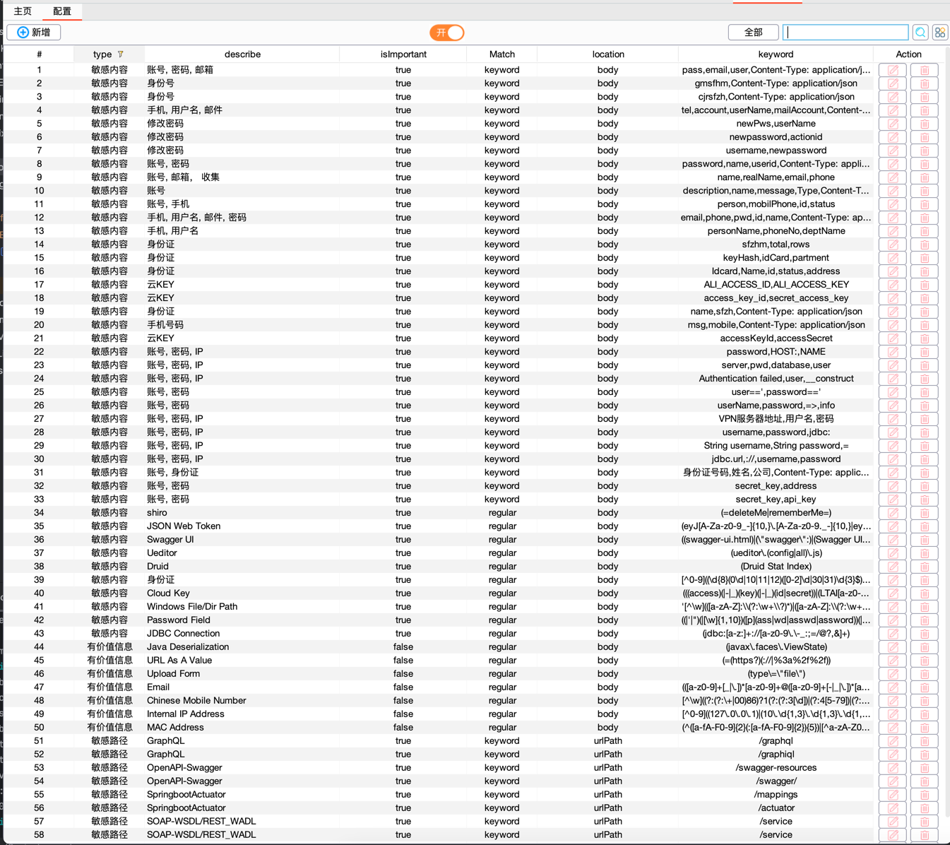Edit row 5 newPws,userName rule

pyautogui.click(x=893, y=124)
